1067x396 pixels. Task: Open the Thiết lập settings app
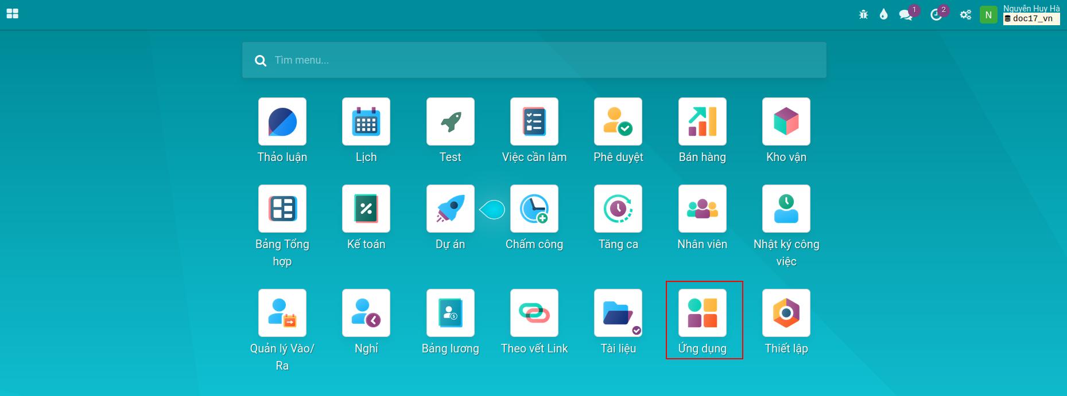click(786, 313)
